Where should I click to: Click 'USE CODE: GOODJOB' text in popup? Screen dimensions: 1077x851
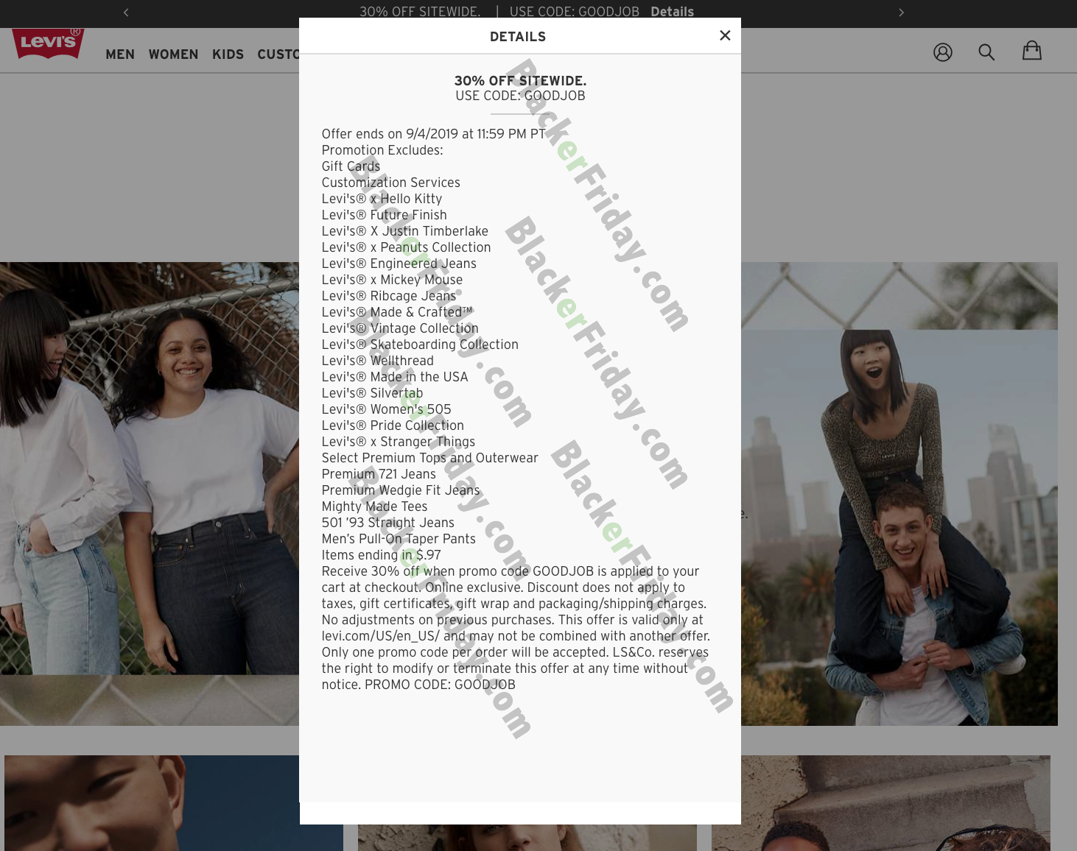click(x=520, y=96)
